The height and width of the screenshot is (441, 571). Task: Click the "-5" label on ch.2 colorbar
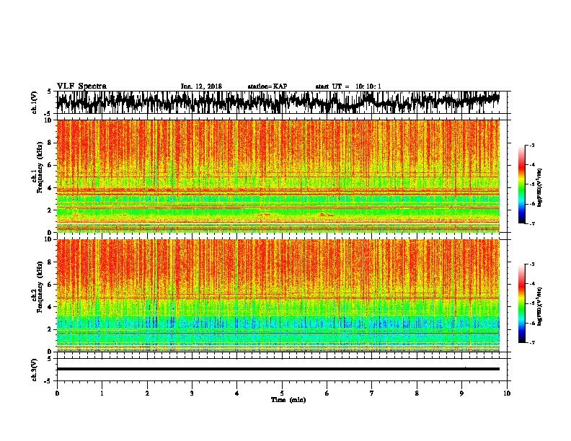point(531,303)
